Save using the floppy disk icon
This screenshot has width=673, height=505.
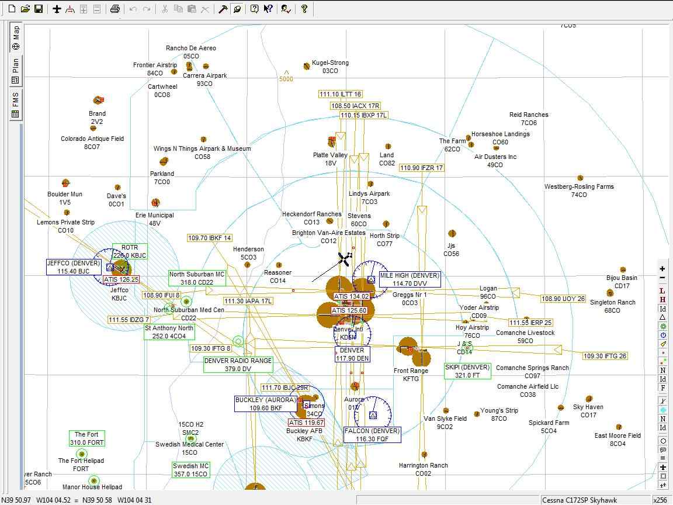coord(38,9)
